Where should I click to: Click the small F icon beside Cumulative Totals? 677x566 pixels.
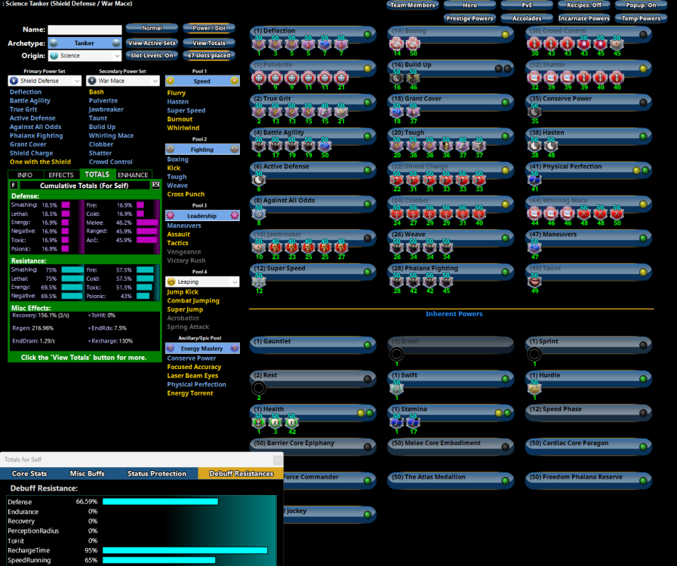(14, 184)
